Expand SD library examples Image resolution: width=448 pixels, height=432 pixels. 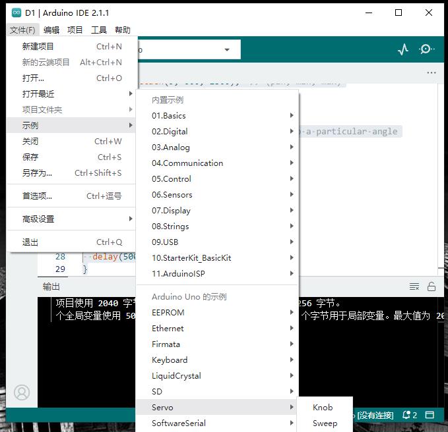(217, 392)
